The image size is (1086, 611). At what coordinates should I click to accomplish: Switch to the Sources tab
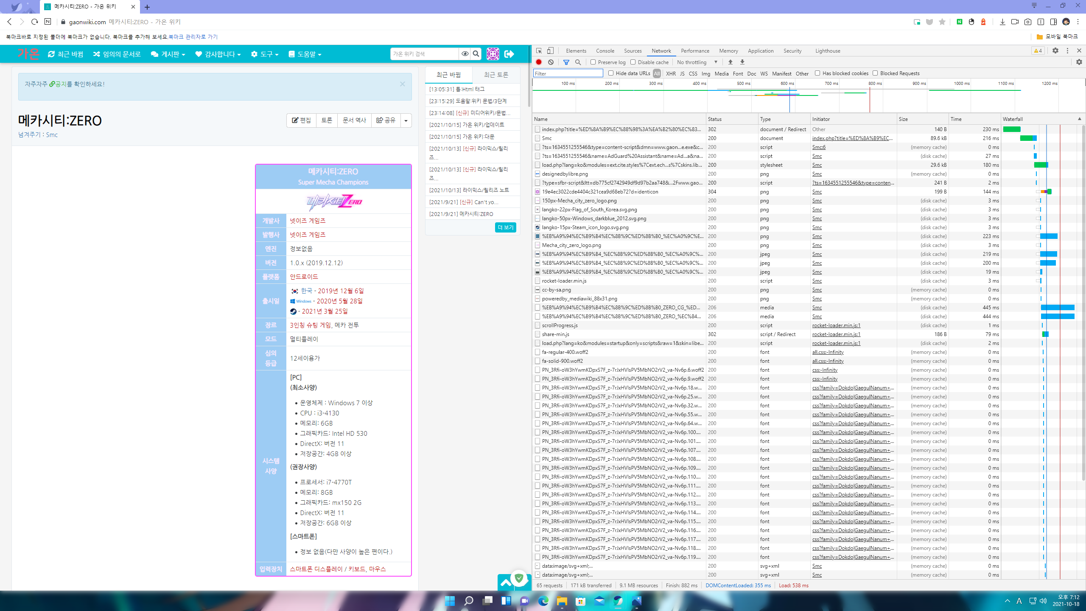pos(633,51)
